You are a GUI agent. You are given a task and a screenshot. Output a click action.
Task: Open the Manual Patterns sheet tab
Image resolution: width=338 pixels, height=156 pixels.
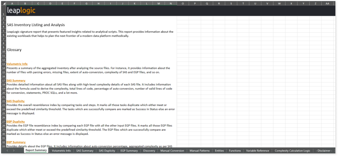[199, 151]
